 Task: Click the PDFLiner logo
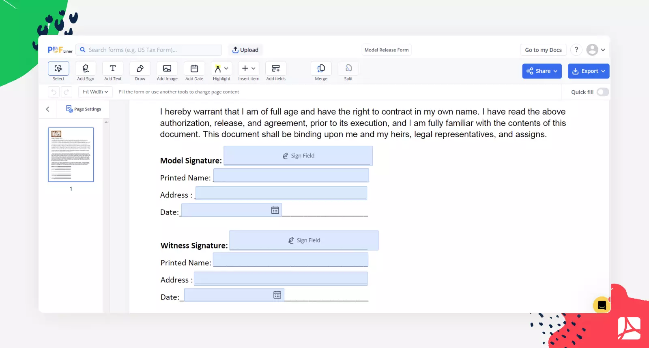tap(60, 50)
